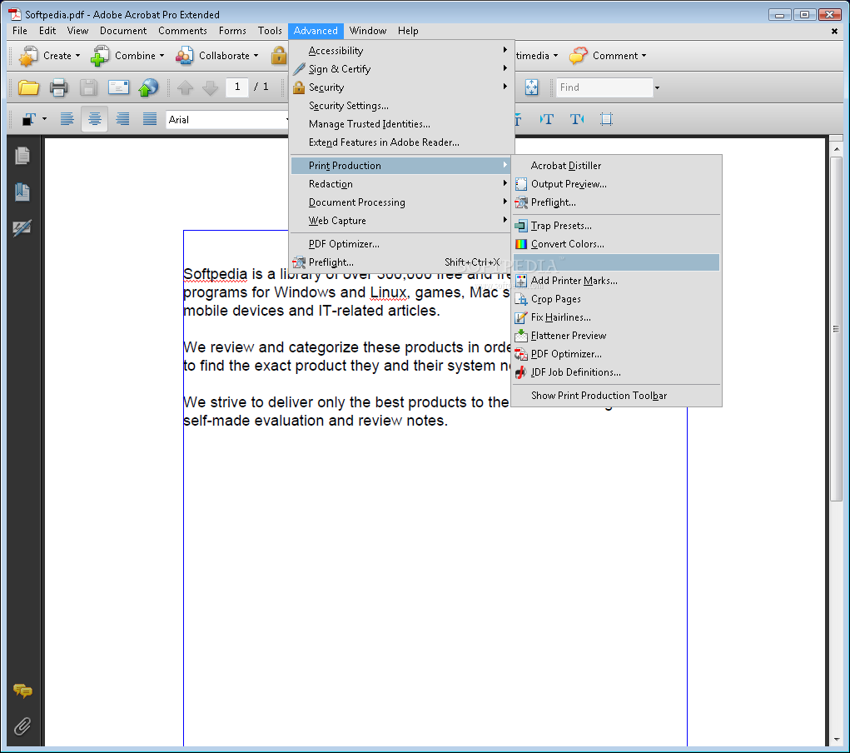Click the Flattener Preview icon
This screenshot has width=850, height=753.
[521, 336]
